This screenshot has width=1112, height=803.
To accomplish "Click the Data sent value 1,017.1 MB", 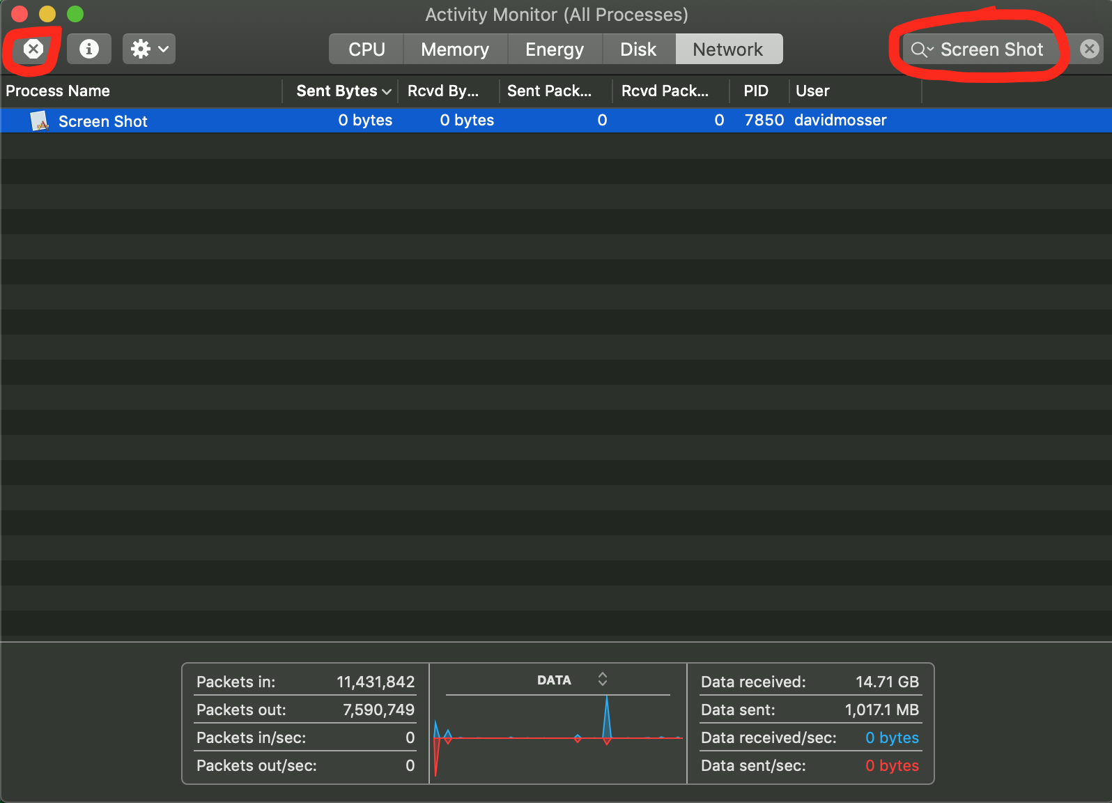I will pos(881,710).
